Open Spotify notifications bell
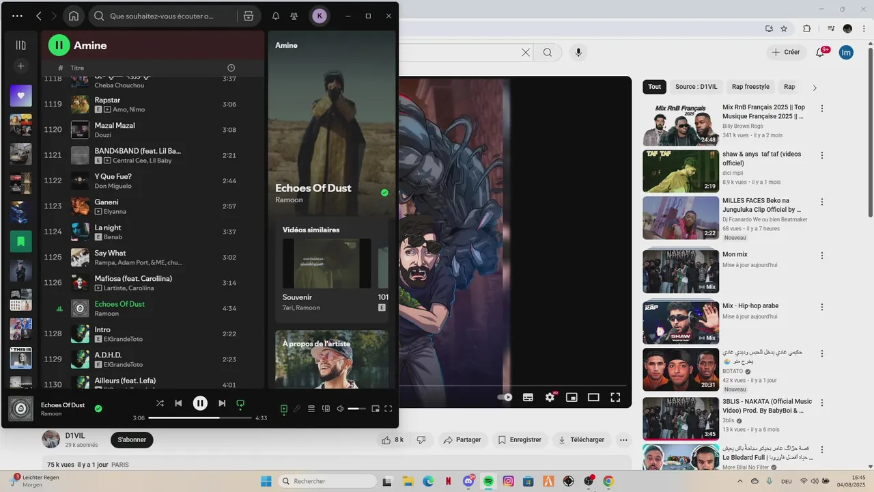The width and height of the screenshot is (874, 492). 276,16
